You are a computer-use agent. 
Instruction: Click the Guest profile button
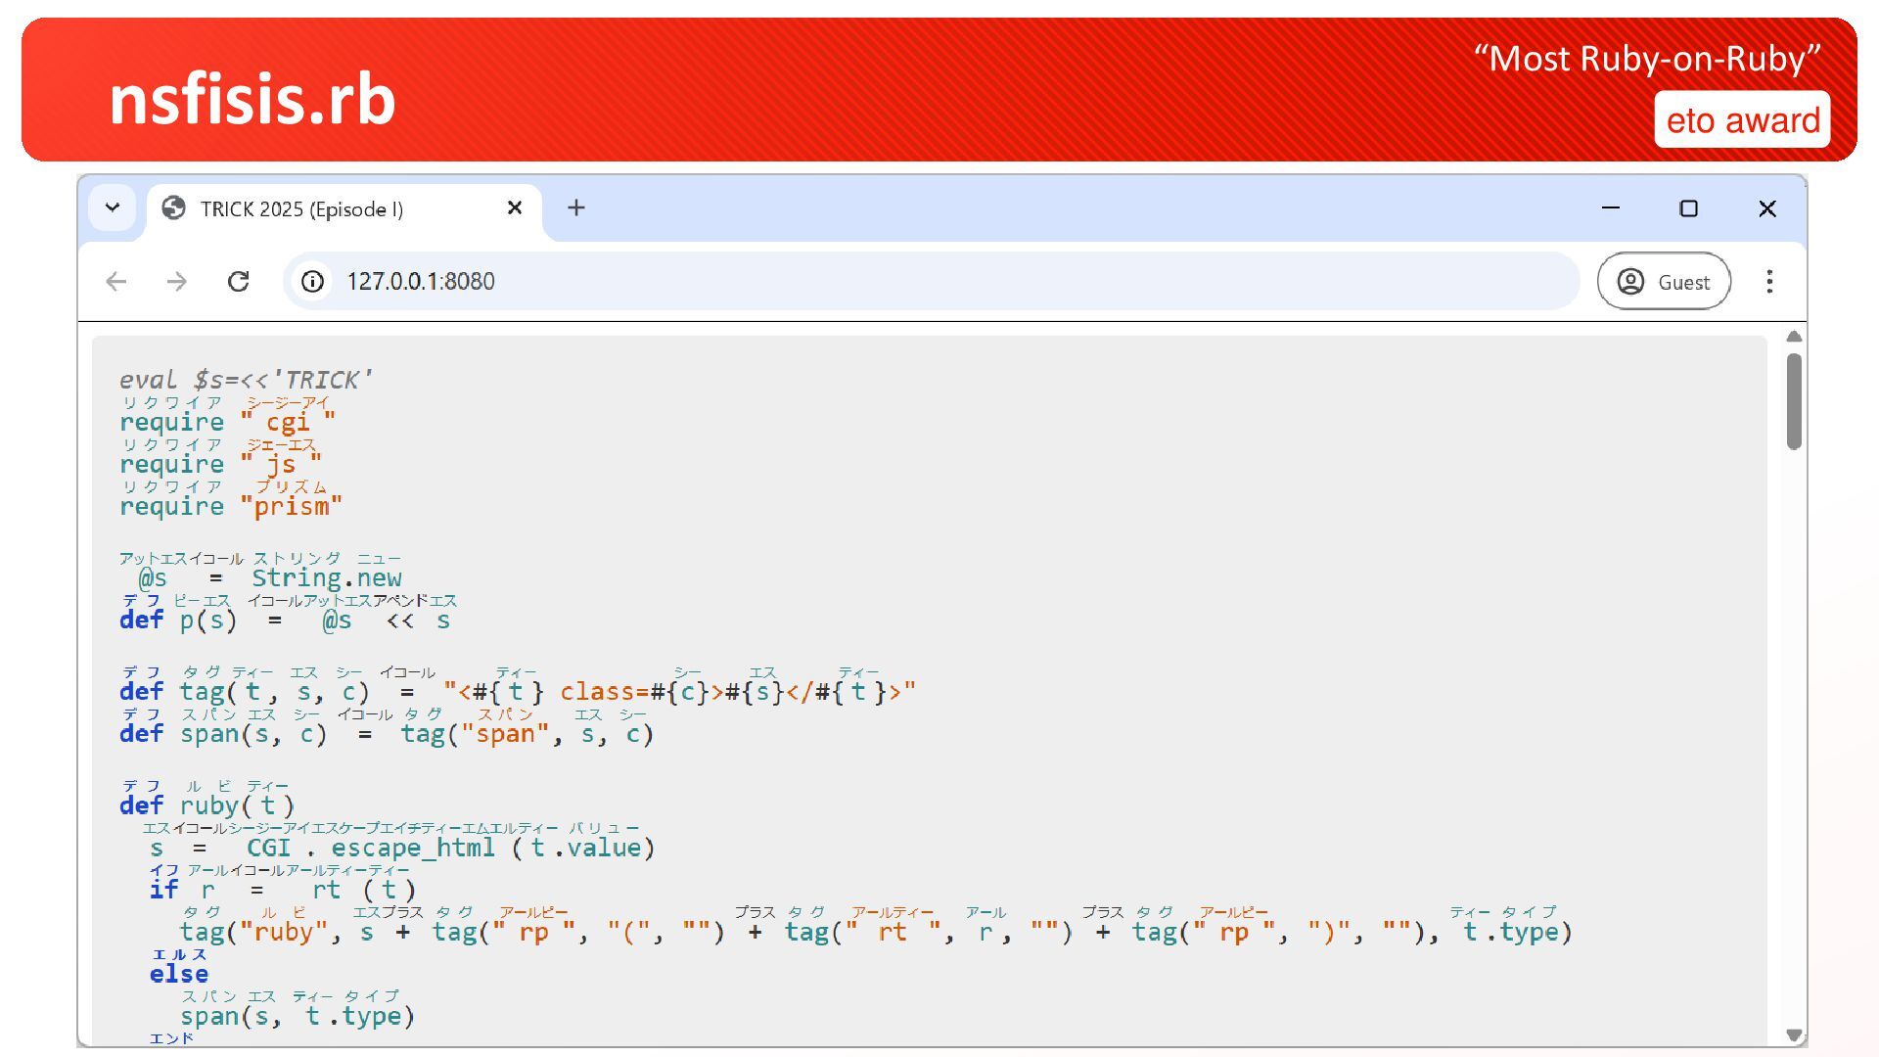coord(1664,282)
